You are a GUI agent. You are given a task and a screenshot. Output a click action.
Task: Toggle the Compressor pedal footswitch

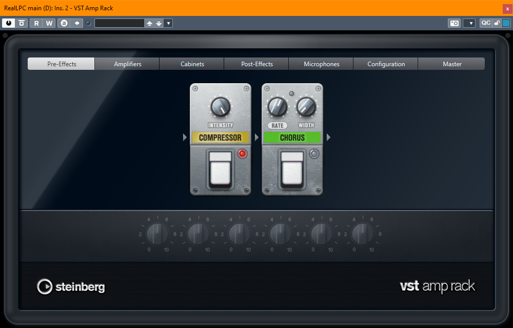point(221,169)
